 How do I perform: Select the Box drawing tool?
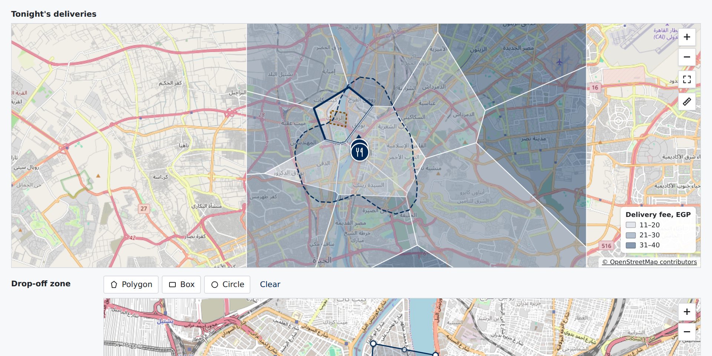(181, 284)
